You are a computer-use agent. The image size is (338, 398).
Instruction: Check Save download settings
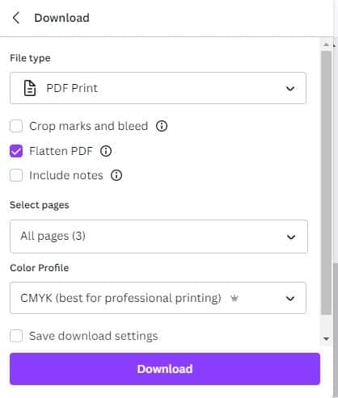click(x=16, y=336)
